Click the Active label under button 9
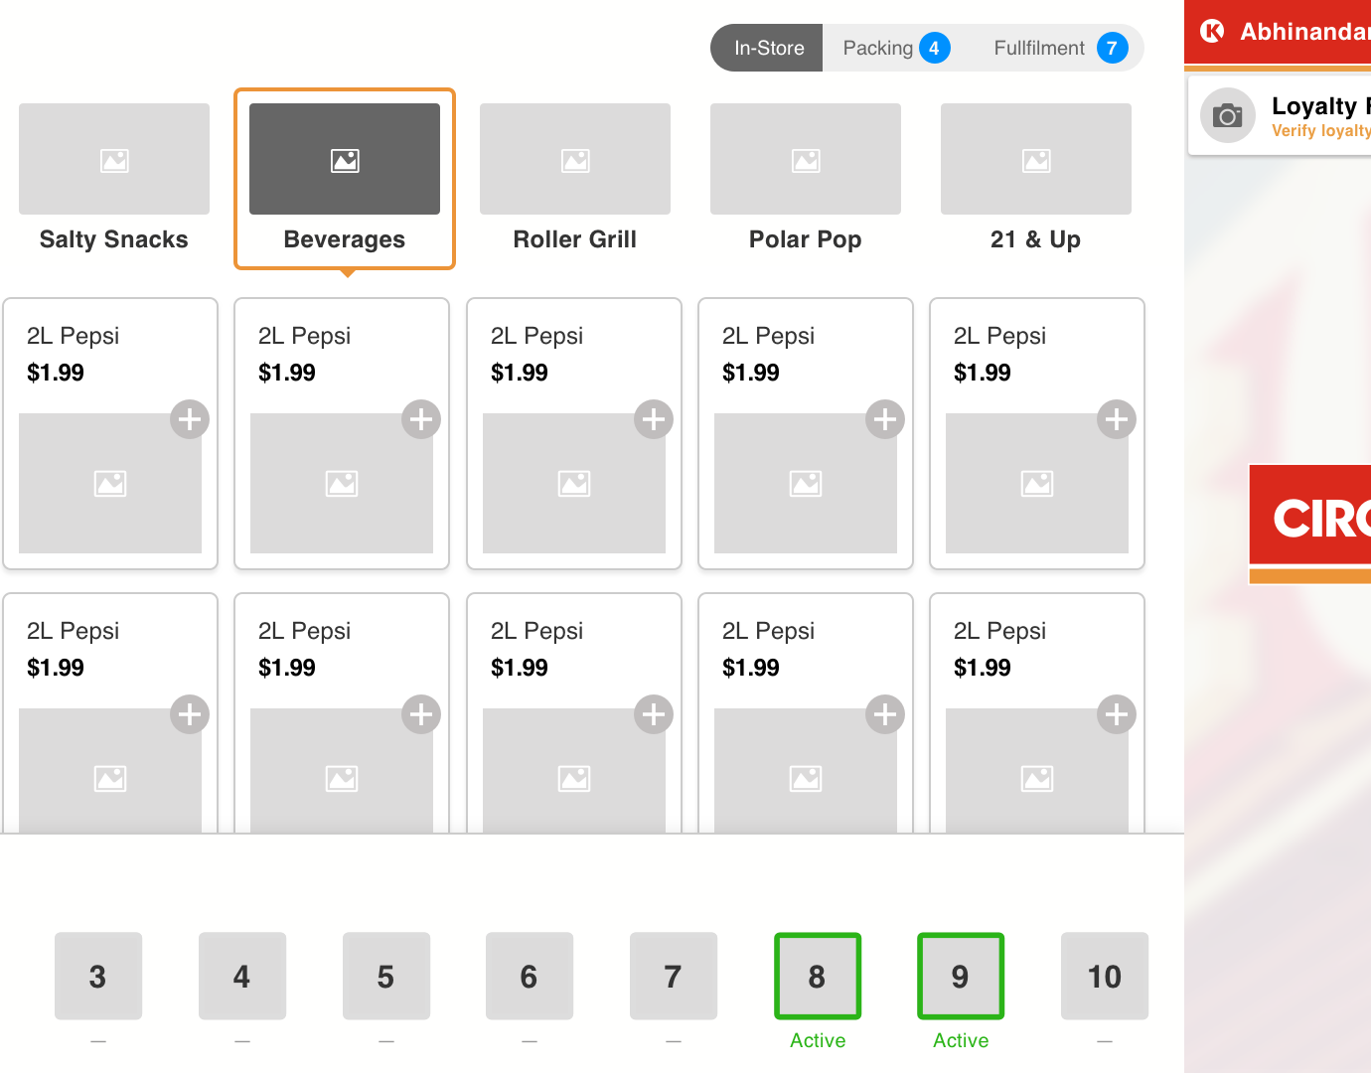 pyautogui.click(x=961, y=1040)
